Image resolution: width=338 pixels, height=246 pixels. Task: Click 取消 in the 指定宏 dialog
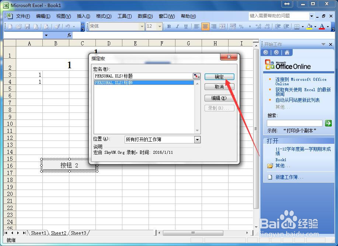pyautogui.click(x=219, y=87)
